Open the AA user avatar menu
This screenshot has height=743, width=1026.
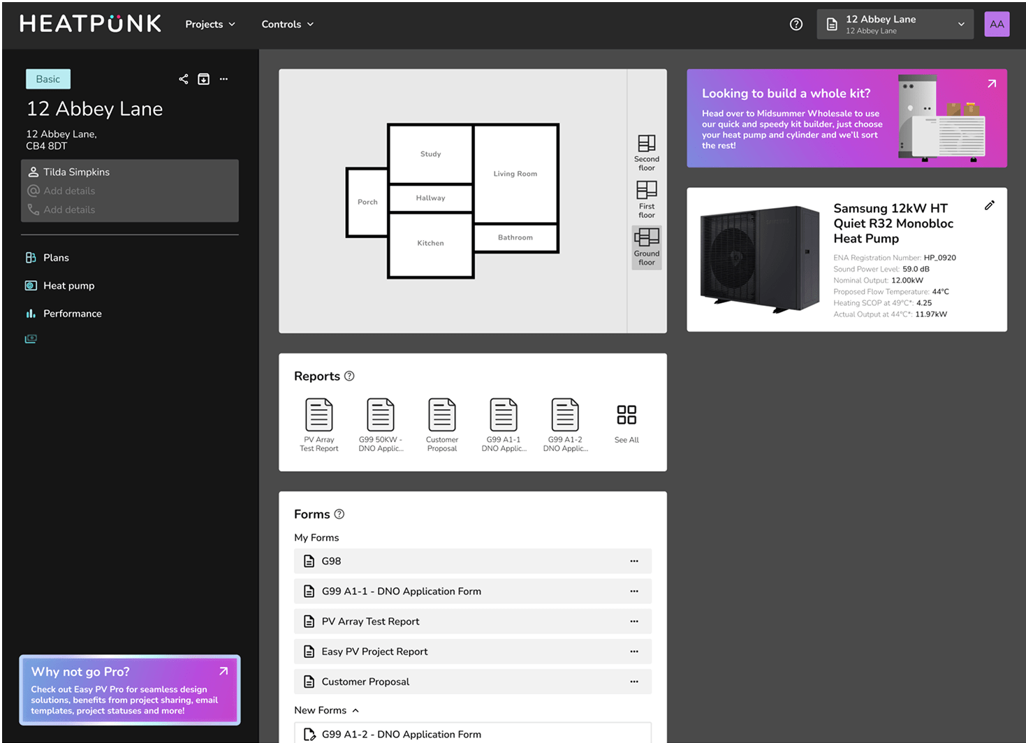[997, 24]
